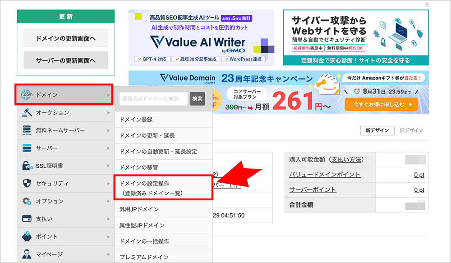Click the SSL certificate padlock icon
Viewport: 451px width, 263px height.
point(27,166)
